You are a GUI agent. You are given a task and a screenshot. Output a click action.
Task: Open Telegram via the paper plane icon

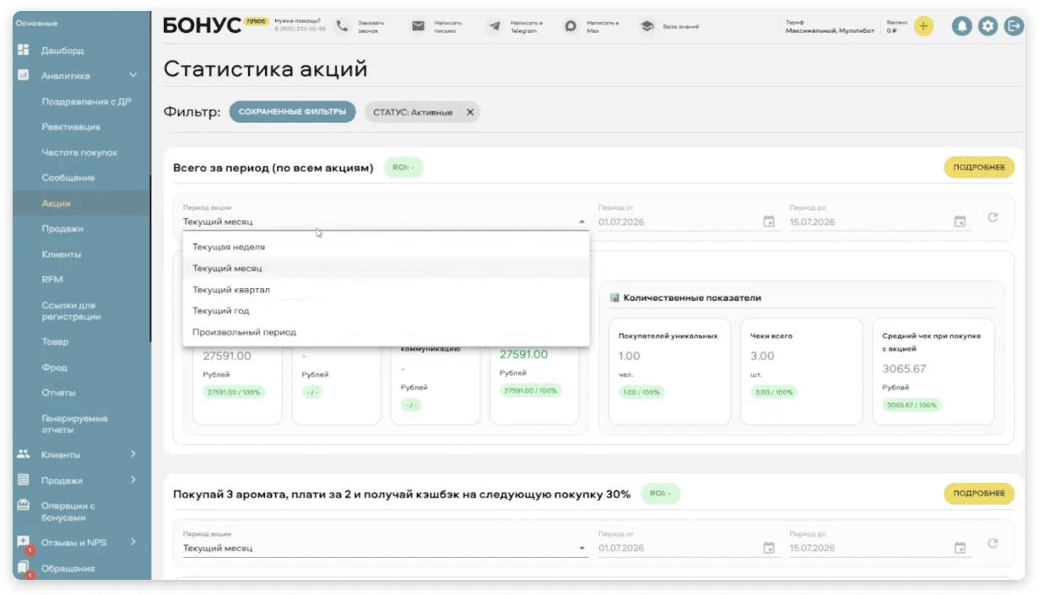click(495, 26)
